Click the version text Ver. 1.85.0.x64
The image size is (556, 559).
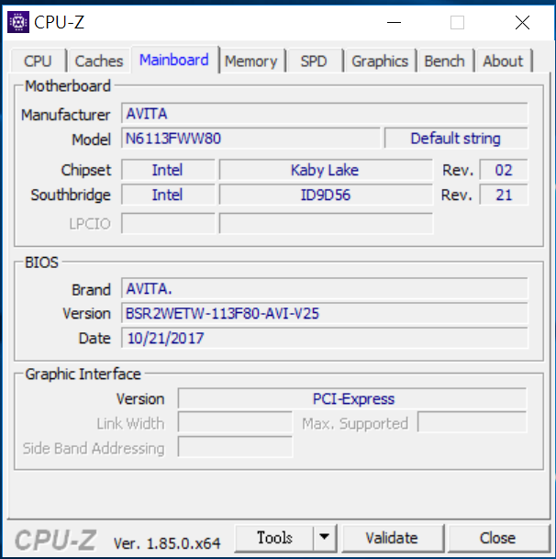(167, 543)
